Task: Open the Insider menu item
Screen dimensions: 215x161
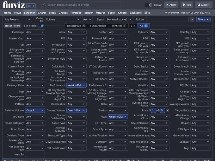Action: click(x=89, y=13)
